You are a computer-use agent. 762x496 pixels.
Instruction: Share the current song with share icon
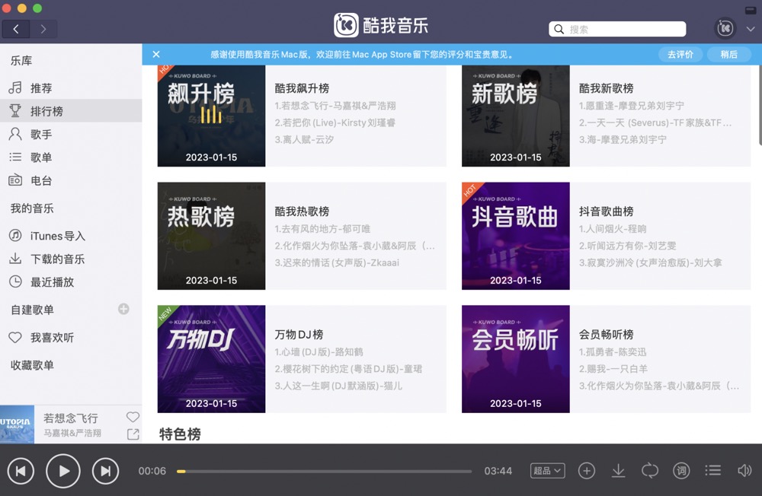(133, 434)
